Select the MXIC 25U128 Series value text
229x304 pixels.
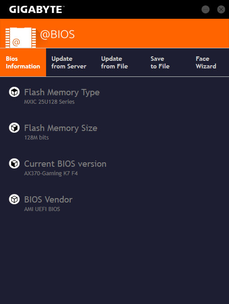coord(49,102)
